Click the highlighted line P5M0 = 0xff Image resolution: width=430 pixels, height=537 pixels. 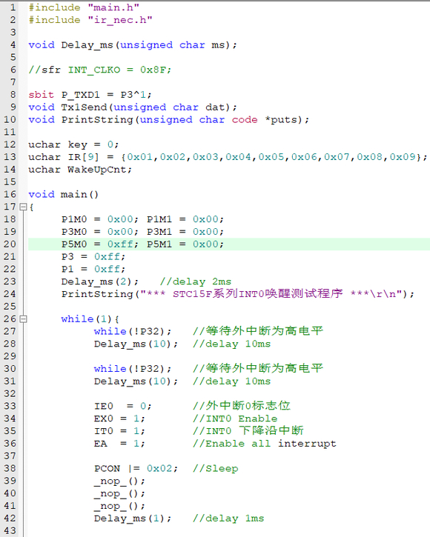click(x=229, y=244)
